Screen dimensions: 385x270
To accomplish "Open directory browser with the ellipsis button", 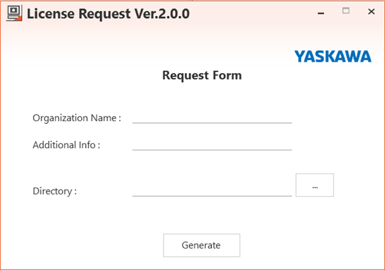I will pos(315,185).
